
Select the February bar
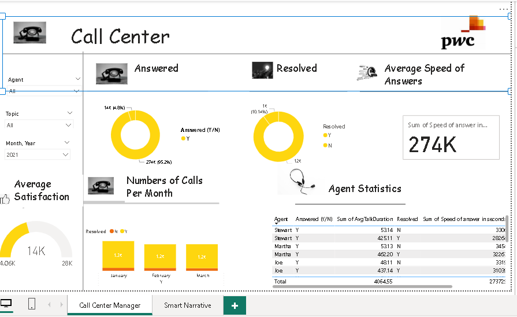click(x=160, y=257)
